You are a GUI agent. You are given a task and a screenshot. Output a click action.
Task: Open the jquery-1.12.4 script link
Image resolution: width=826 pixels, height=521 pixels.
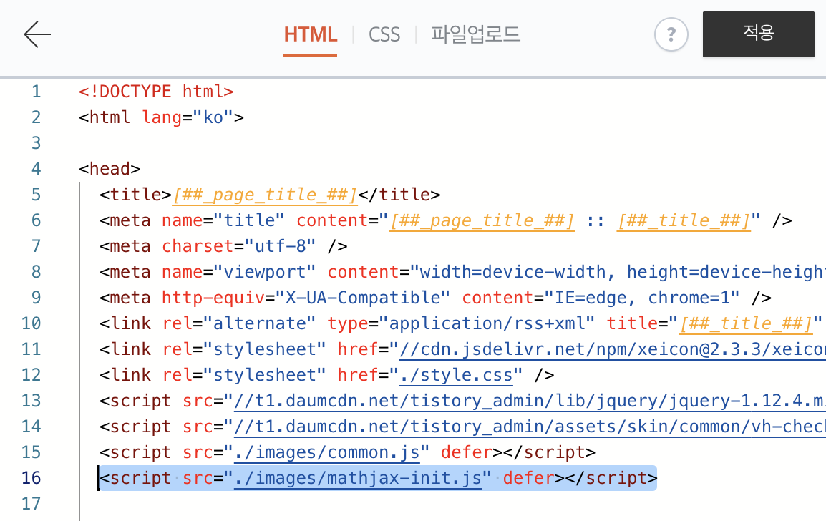pyautogui.click(x=530, y=401)
